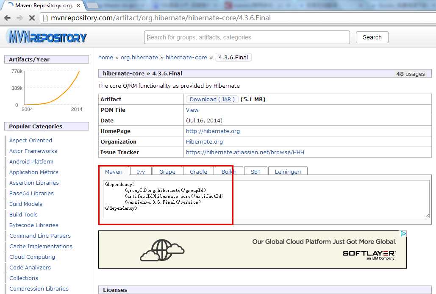This screenshot has height=294, width=436.
Task: Switch to the Leiningen tab
Action: (x=288, y=172)
